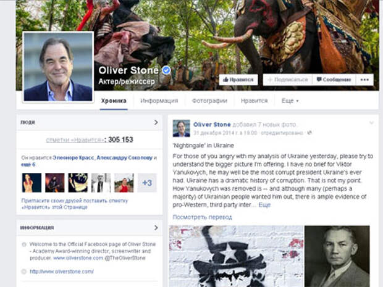Open the Нравится tab
383x287 pixels.
[255, 101]
